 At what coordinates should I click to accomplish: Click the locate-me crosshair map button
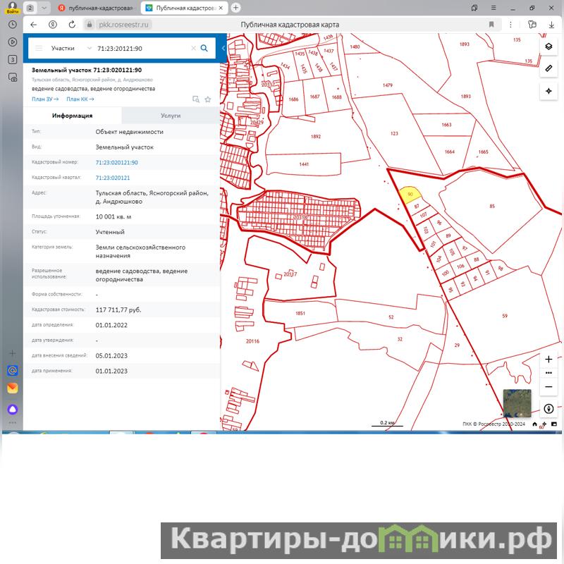tap(548, 92)
